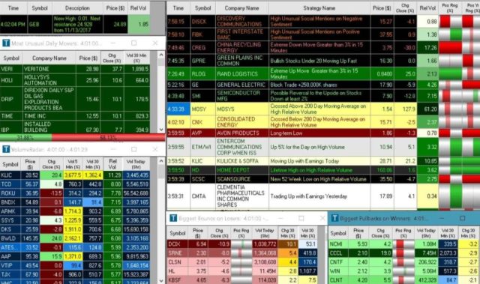Select the ROKU row in VolumeRadar
The width and height of the screenshot is (480, 284).
[x=75, y=193]
